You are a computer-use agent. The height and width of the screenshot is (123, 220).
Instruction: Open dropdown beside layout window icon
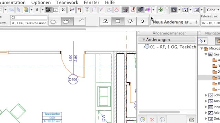(x=202, y=10)
